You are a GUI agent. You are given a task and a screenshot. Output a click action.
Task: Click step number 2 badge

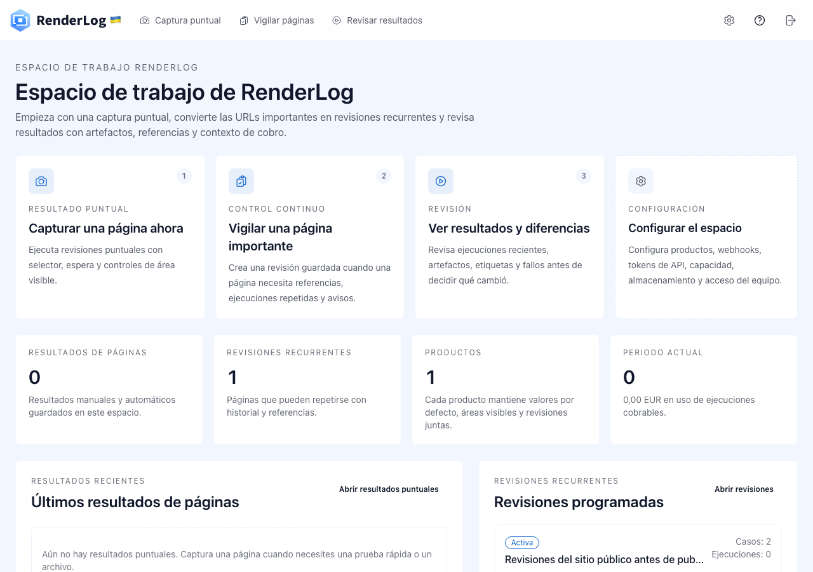pyautogui.click(x=384, y=176)
